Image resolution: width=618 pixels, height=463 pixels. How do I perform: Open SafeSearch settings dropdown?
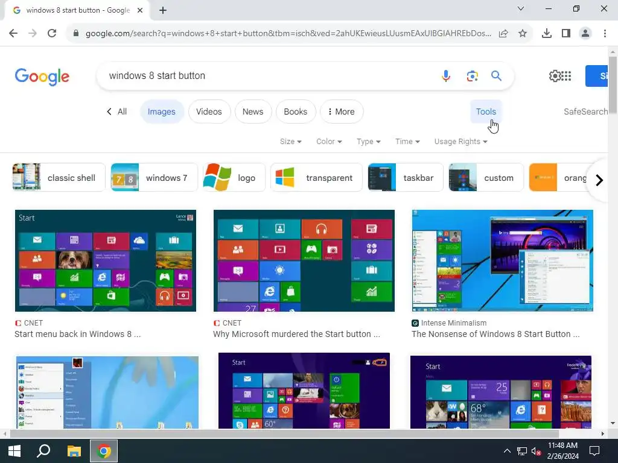tap(585, 112)
